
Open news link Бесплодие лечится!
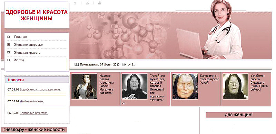point(34,113)
